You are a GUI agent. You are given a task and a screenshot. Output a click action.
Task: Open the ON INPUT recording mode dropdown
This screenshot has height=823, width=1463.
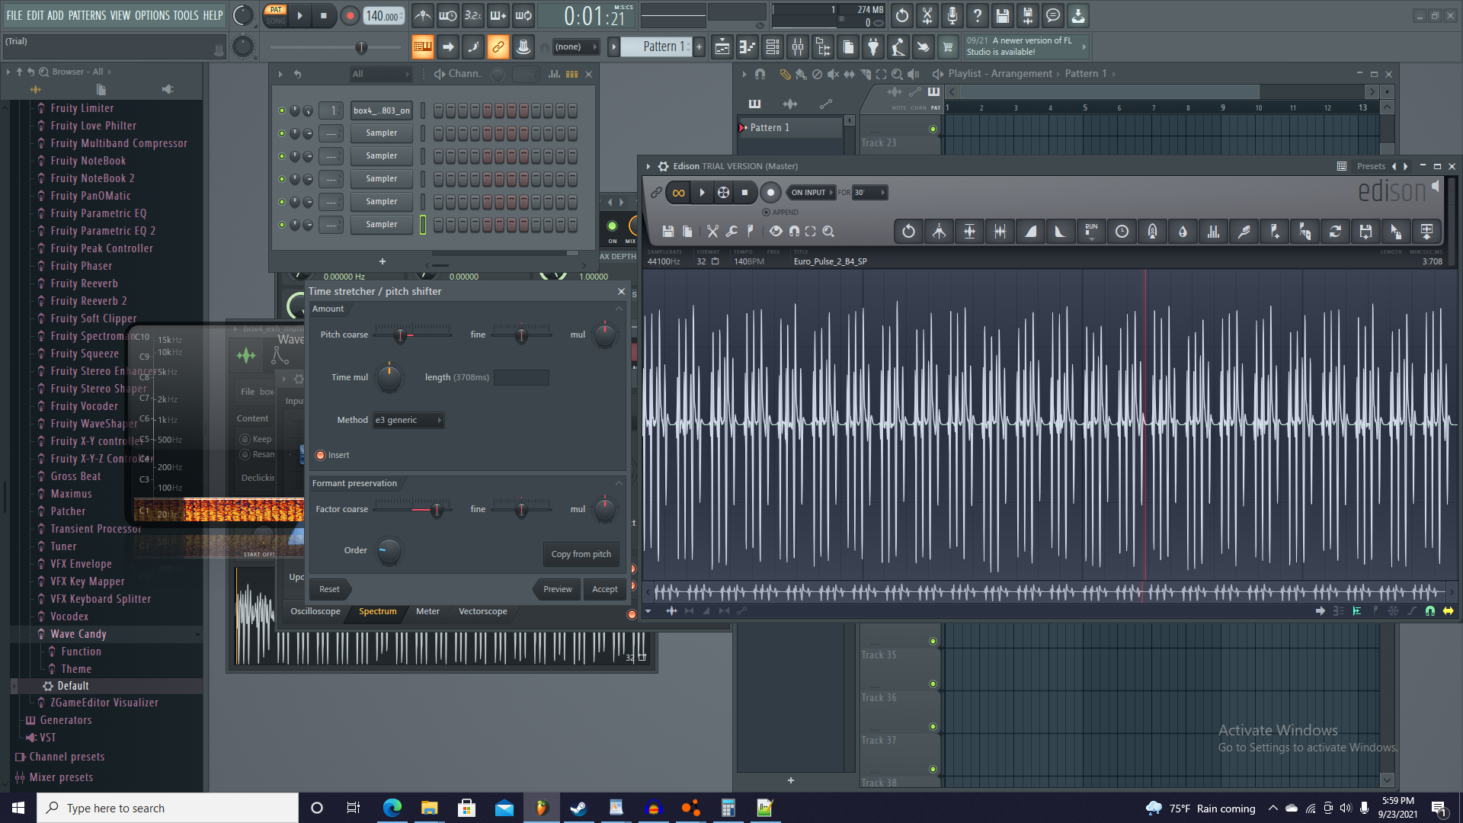(812, 193)
